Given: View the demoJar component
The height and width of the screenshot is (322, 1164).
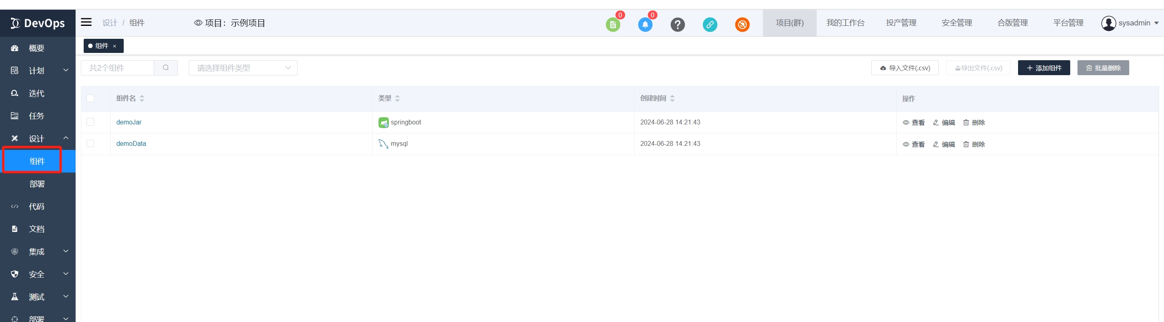Looking at the screenshot, I should (914, 122).
